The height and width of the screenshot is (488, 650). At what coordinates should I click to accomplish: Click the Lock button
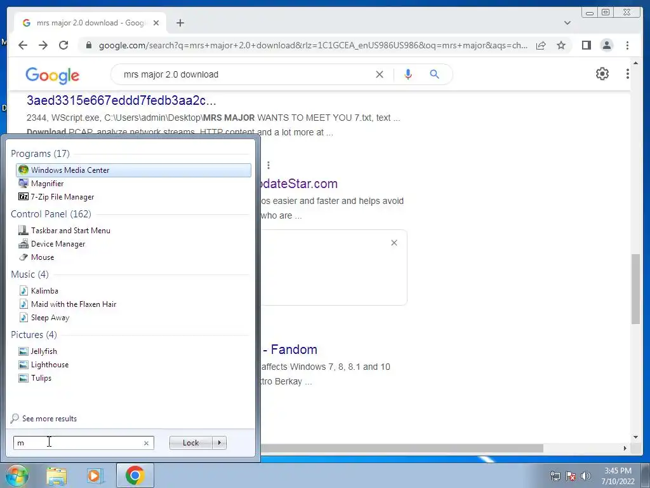pos(190,443)
